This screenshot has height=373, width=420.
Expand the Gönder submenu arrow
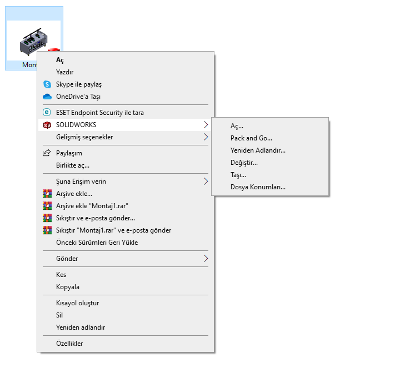tap(206, 259)
